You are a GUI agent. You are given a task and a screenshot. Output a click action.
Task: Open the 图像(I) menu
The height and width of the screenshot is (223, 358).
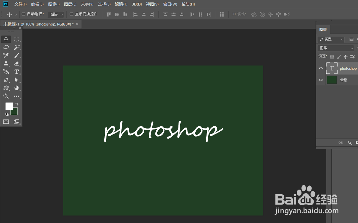[54, 4]
